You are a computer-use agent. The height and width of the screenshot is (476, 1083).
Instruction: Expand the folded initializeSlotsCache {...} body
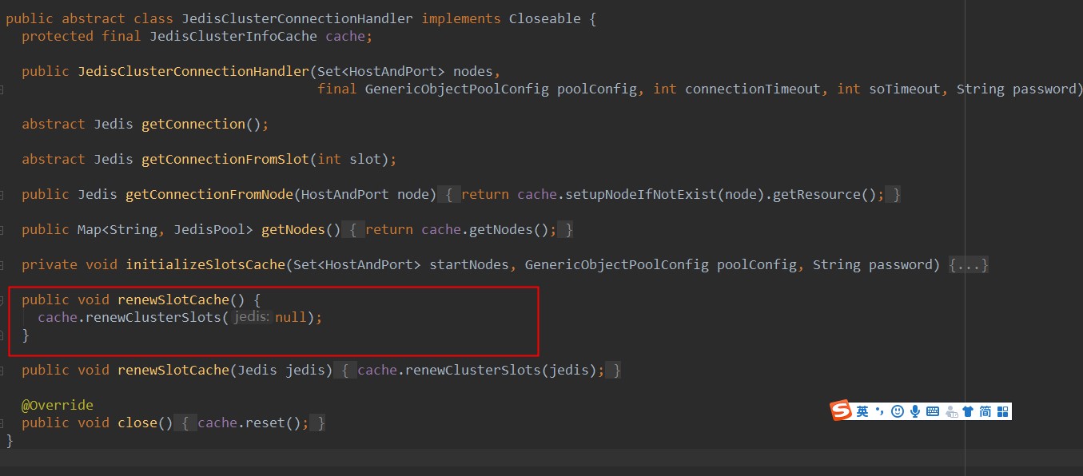tap(968, 264)
